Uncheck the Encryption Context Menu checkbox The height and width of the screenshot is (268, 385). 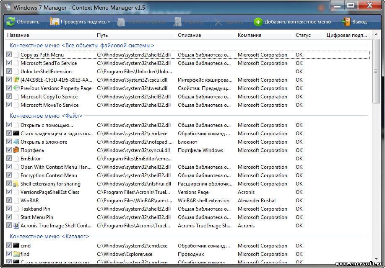click(9, 175)
